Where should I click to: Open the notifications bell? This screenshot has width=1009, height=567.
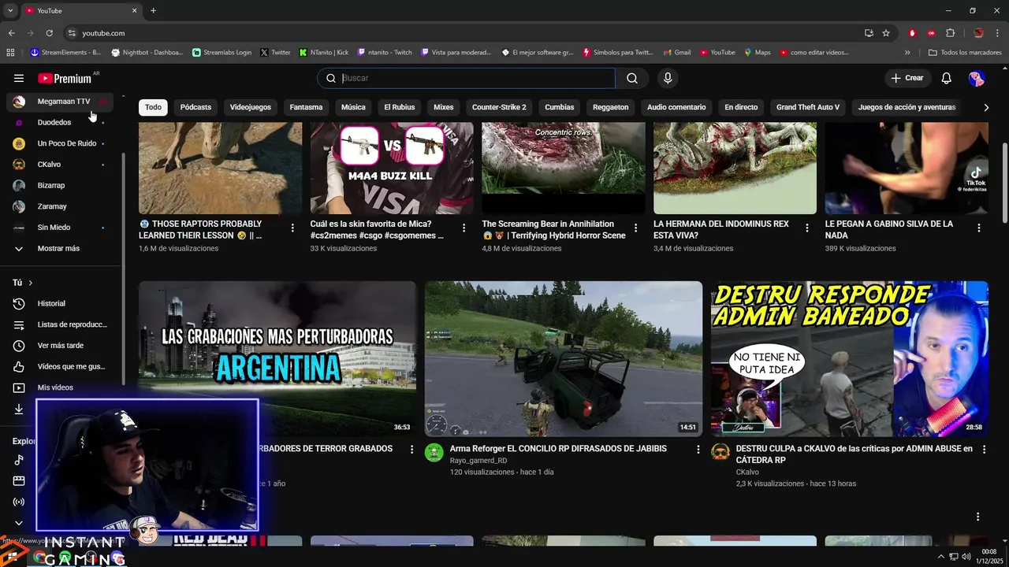pos(947,78)
